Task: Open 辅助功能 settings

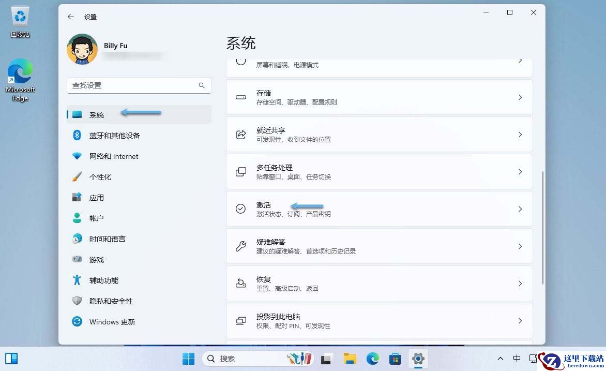Action: tap(139, 280)
